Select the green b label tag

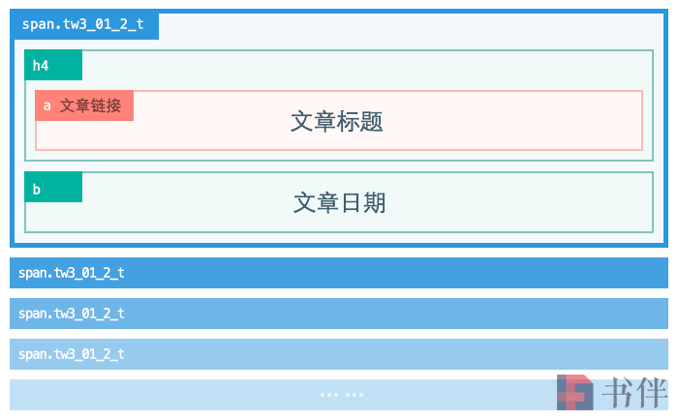click(x=53, y=187)
